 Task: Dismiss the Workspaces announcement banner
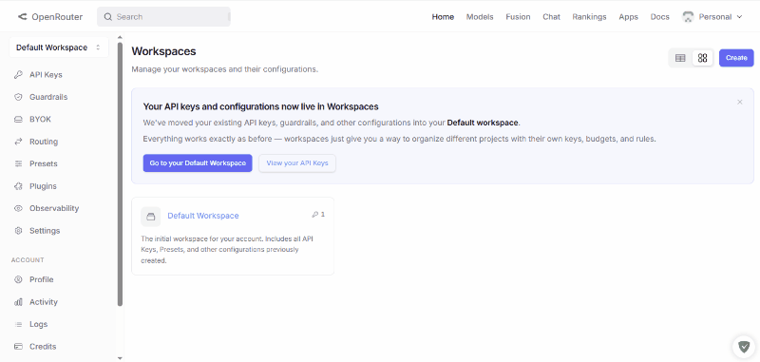point(740,102)
